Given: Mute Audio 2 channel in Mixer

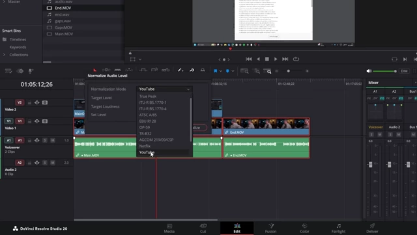Looking at the screenshot, I should 398,134.
